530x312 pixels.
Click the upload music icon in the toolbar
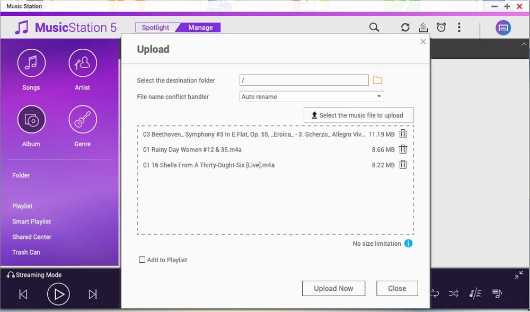(x=423, y=28)
